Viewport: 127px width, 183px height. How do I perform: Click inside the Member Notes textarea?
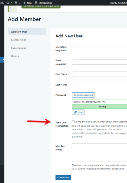pyautogui.click(x=99, y=153)
